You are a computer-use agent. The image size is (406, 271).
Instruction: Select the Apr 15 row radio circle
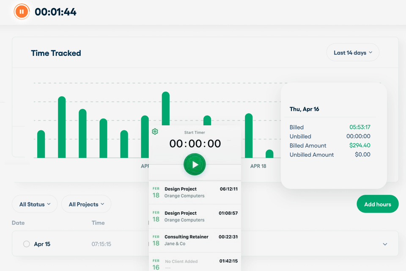26,244
